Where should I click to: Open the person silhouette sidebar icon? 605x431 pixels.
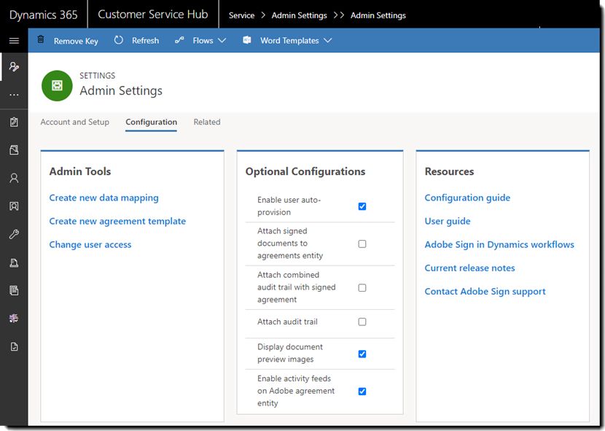coord(14,178)
